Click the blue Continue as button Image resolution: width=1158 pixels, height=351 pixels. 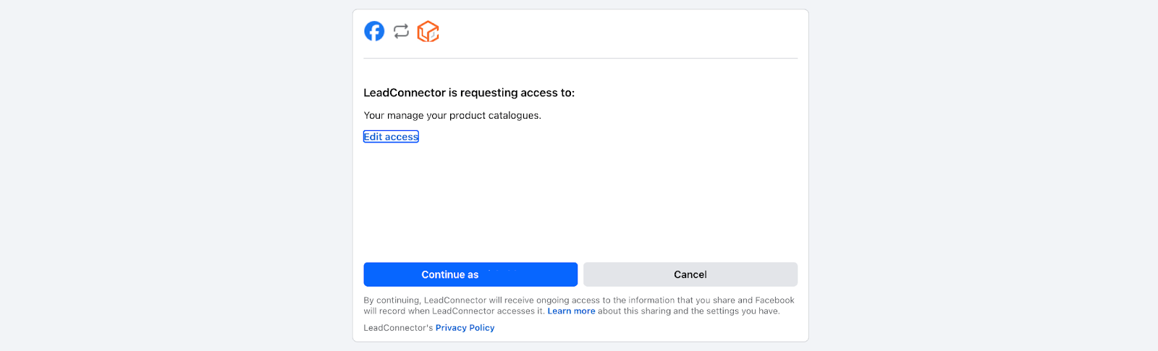tap(470, 274)
